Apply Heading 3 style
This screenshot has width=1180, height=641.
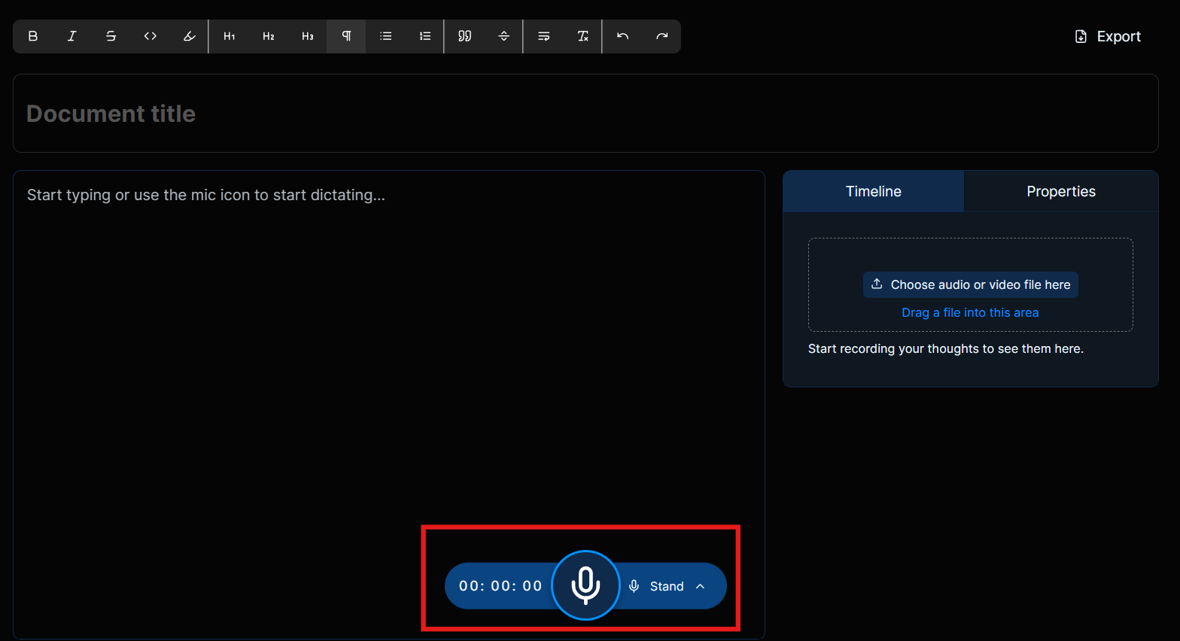(308, 36)
